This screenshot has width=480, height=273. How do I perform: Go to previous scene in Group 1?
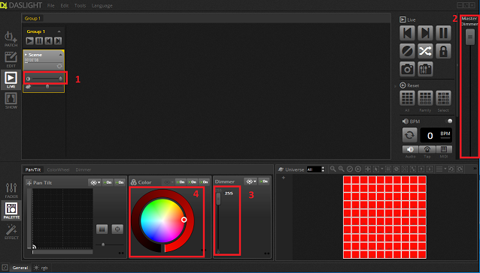(x=48, y=40)
